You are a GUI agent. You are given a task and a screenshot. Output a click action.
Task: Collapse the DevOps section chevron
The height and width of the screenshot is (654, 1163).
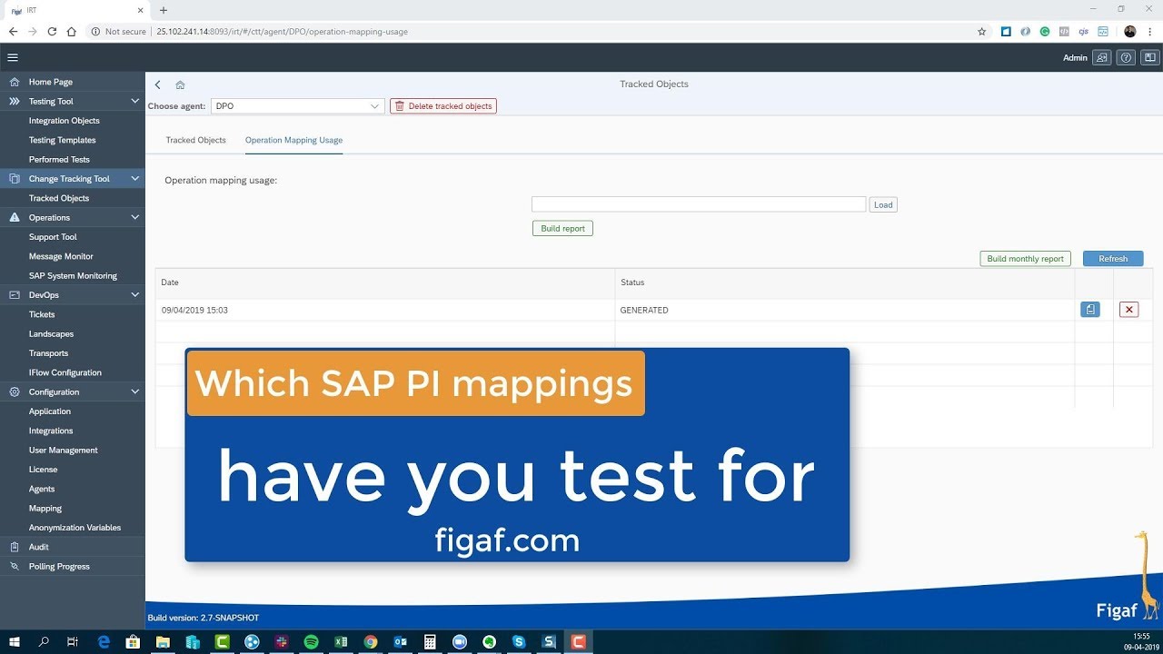[135, 295]
